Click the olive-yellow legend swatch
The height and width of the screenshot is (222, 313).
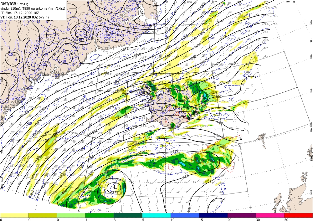[x=43, y=215]
